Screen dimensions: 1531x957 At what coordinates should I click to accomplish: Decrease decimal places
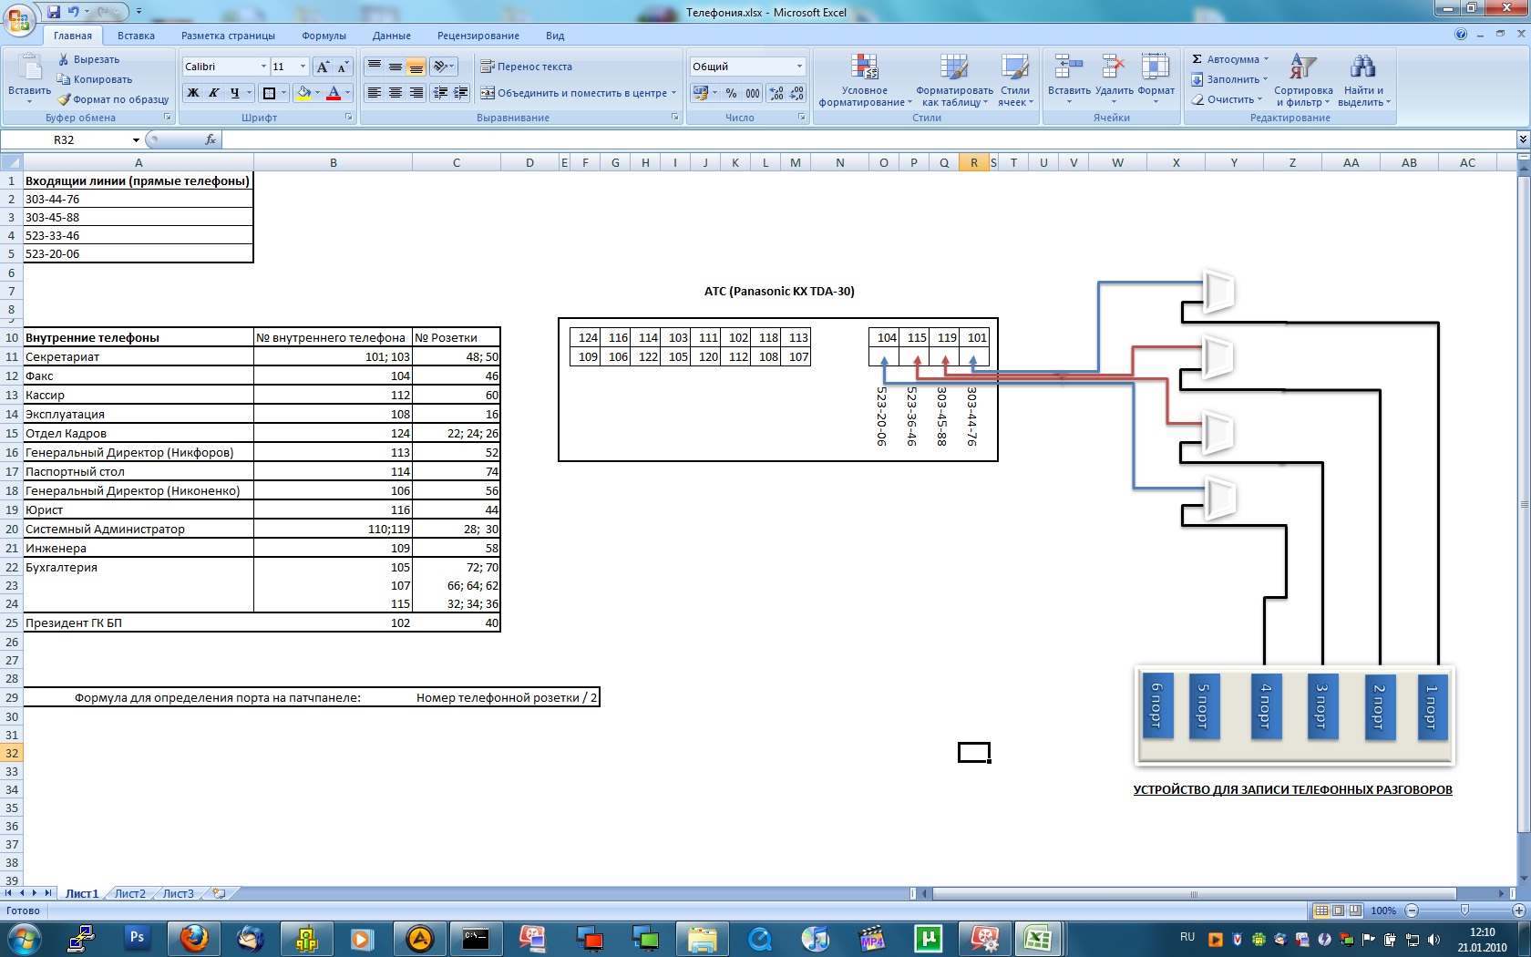click(x=796, y=93)
